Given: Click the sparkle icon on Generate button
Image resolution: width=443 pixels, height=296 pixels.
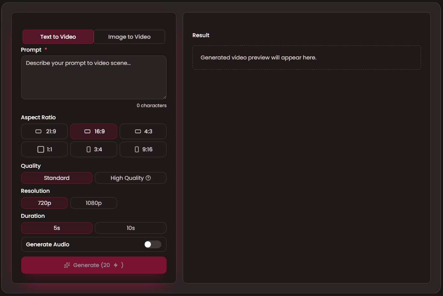Looking at the screenshot, I should pos(67,265).
